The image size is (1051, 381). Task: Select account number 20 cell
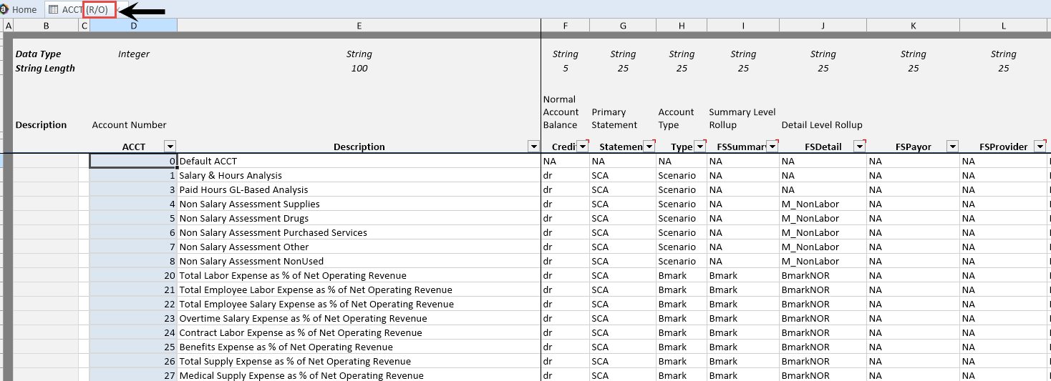pyautogui.click(x=134, y=275)
